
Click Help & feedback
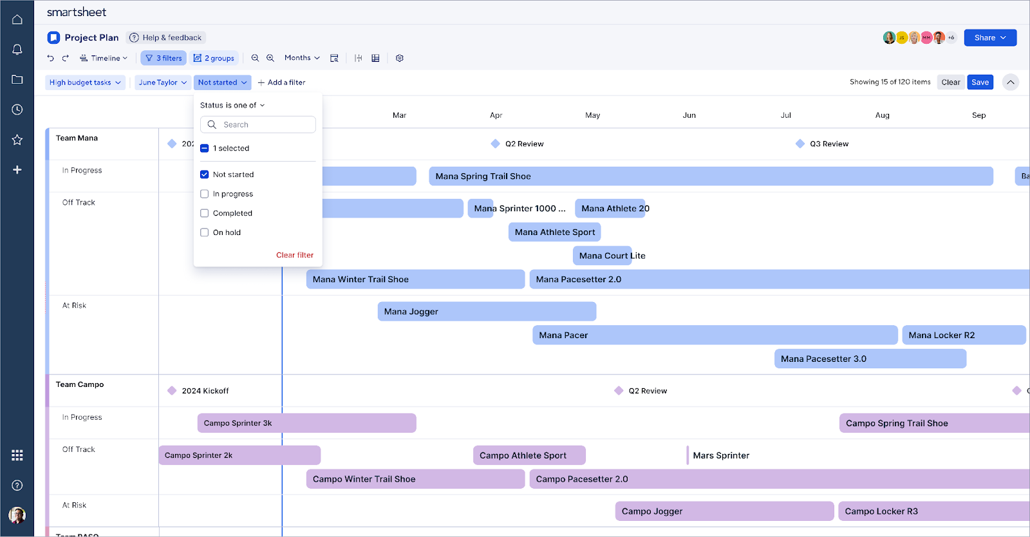pyautogui.click(x=166, y=37)
